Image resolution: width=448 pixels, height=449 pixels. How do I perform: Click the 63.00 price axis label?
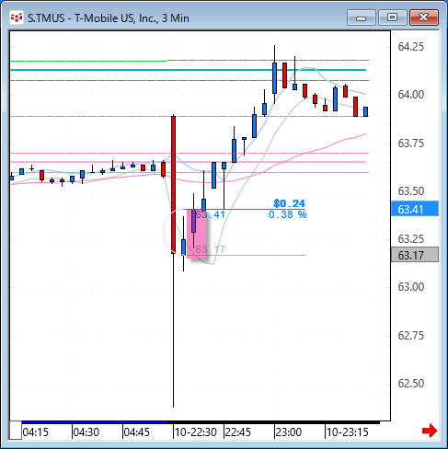[x=410, y=287]
